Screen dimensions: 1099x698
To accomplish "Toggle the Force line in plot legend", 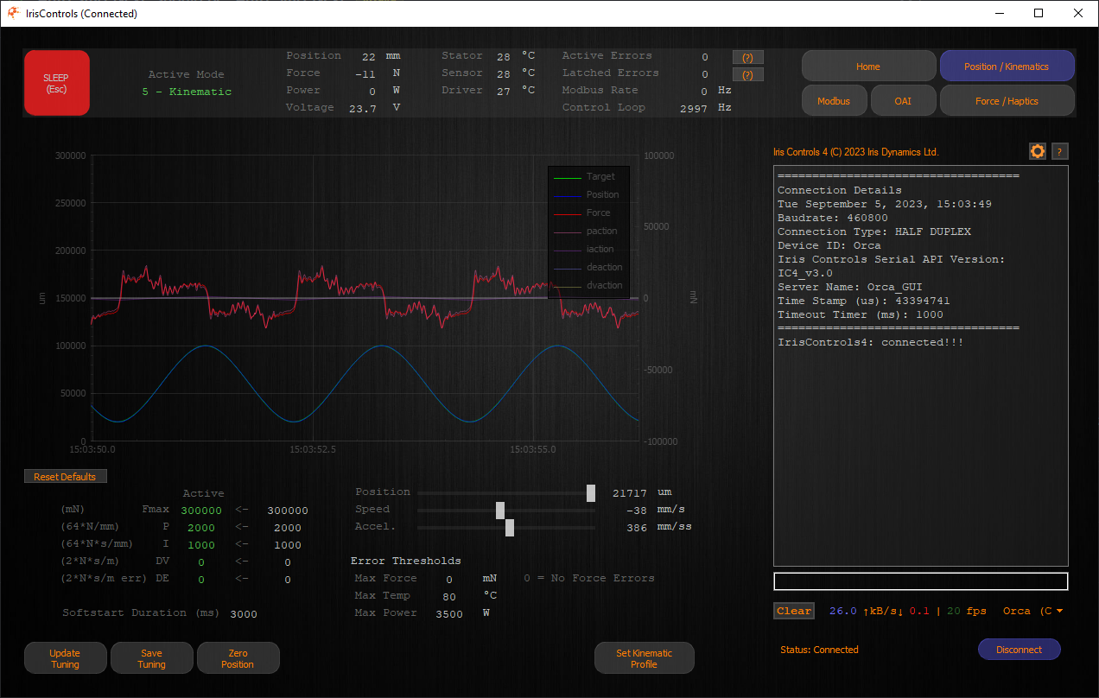I will point(588,213).
